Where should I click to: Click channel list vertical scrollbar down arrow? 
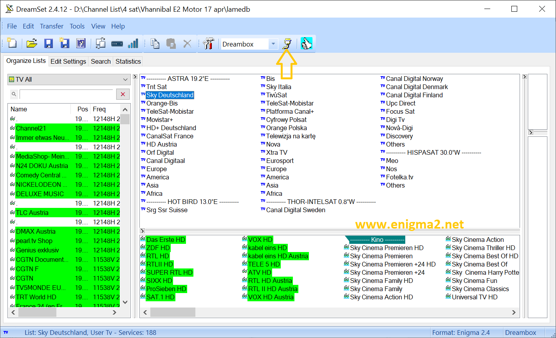(x=125, y=302)
